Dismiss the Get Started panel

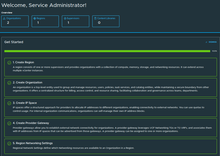click(213, 42)
